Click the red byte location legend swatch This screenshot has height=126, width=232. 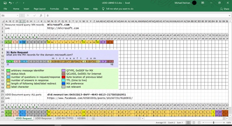(x=63, y=77)
